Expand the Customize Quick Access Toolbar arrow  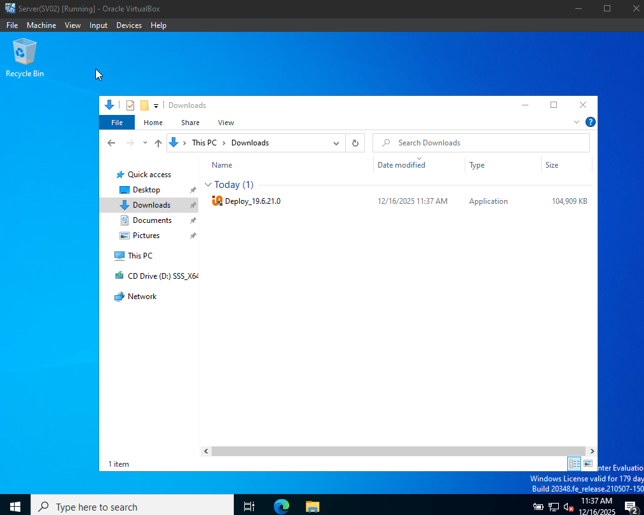click(156, 106)
